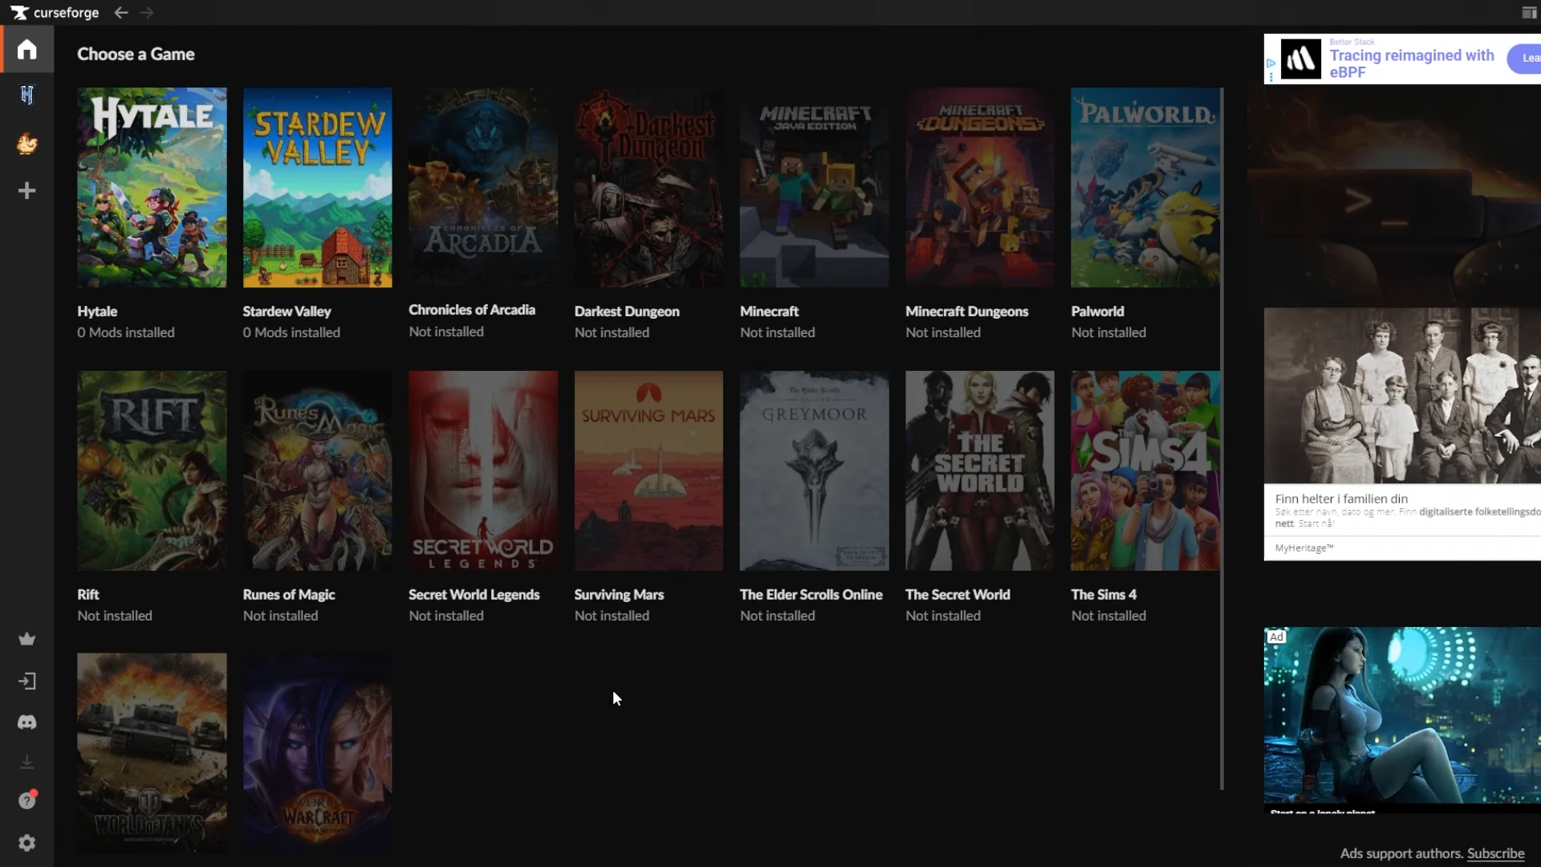Go back with the left arrow

point(121,13)
